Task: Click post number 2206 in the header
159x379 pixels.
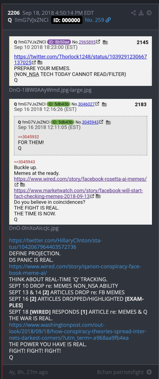Action: point(13,13)
